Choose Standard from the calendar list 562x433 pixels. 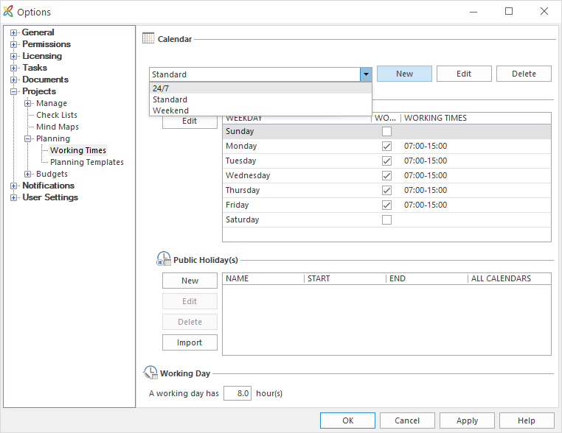pos(260,99)
